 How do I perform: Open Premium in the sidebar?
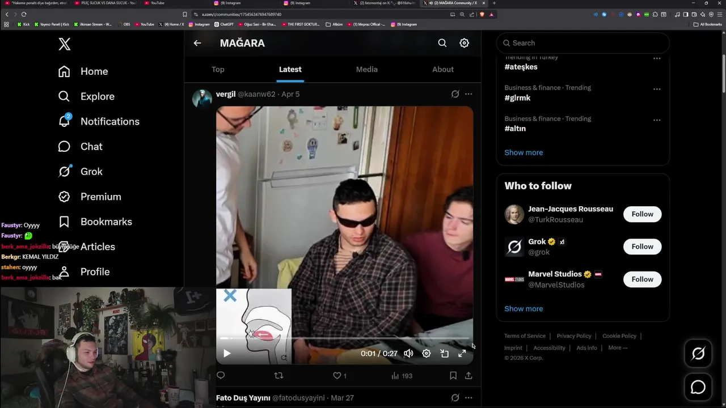click(x=90, y=197)
